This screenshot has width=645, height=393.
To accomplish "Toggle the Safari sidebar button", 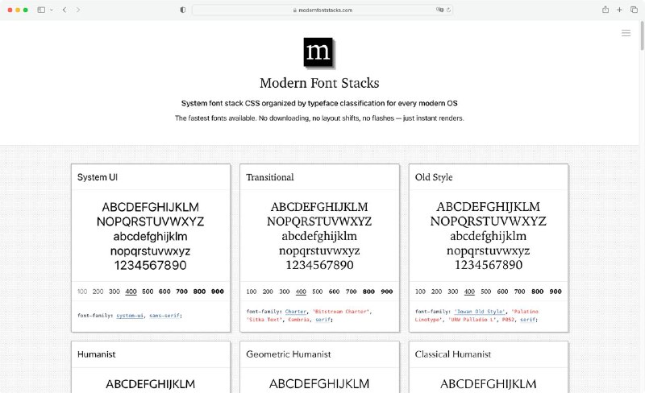I will 41,10.
